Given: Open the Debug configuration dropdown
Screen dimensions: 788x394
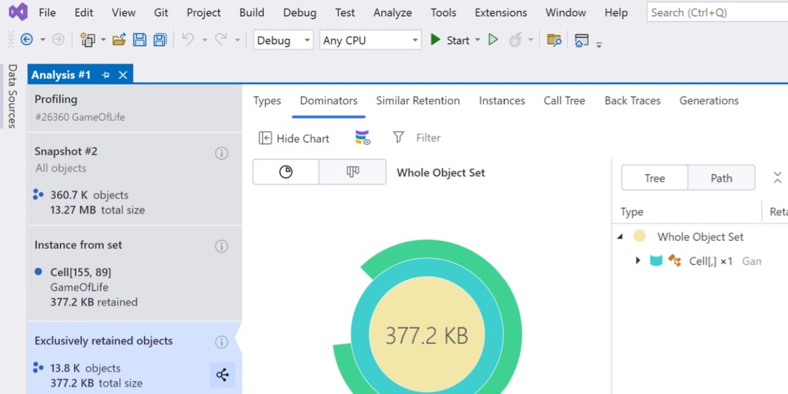Looking at the screenshot, I should pos(283,40).
